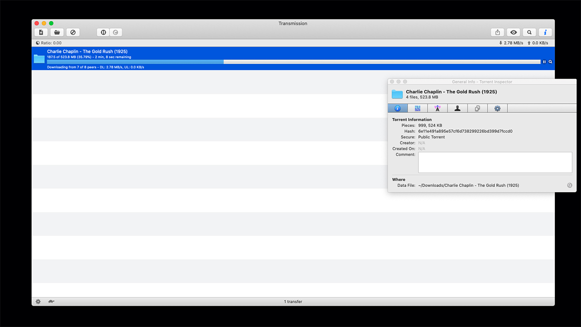
Task: Switch to the Options gear inspector tab
Action: (x=497, y=109)
